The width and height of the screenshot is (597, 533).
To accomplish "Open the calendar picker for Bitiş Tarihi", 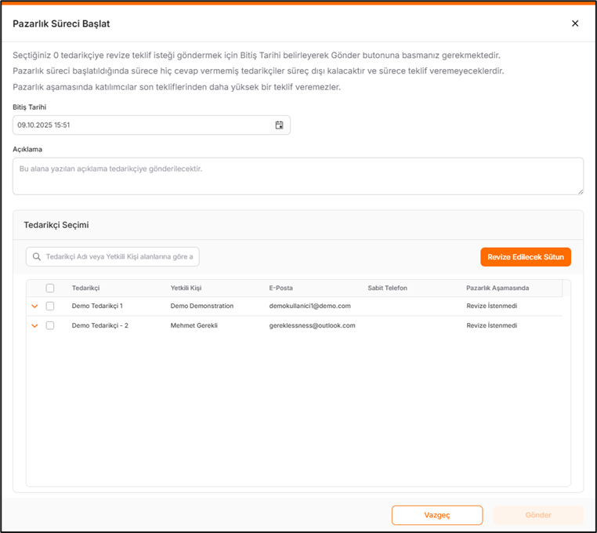I will click(279, 125).
